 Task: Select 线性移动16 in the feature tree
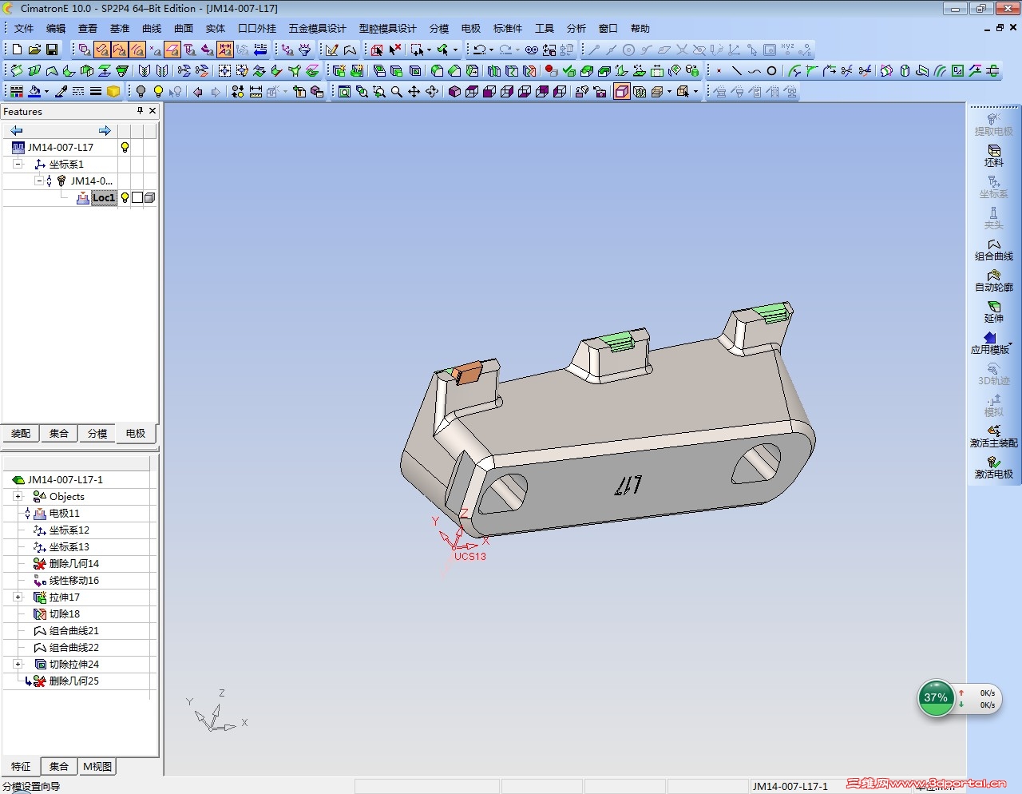coord(73,580)
